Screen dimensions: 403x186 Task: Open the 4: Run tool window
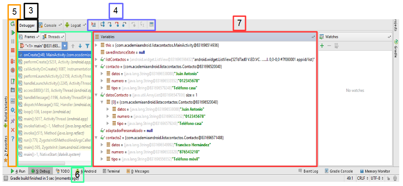point(18,171)
